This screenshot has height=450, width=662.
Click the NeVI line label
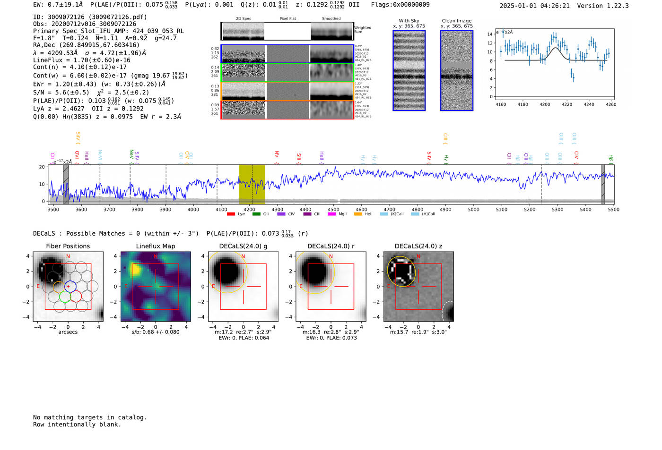click(100, 156)
